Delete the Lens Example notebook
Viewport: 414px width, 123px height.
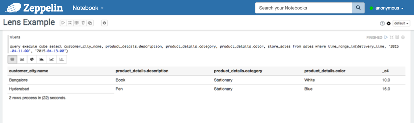(x=83, y=23)
